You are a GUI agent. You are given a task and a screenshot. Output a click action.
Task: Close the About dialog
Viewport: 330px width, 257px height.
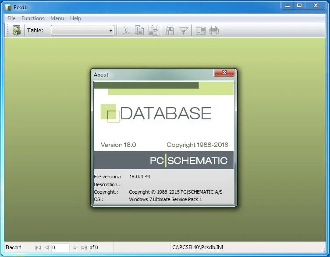224,73
